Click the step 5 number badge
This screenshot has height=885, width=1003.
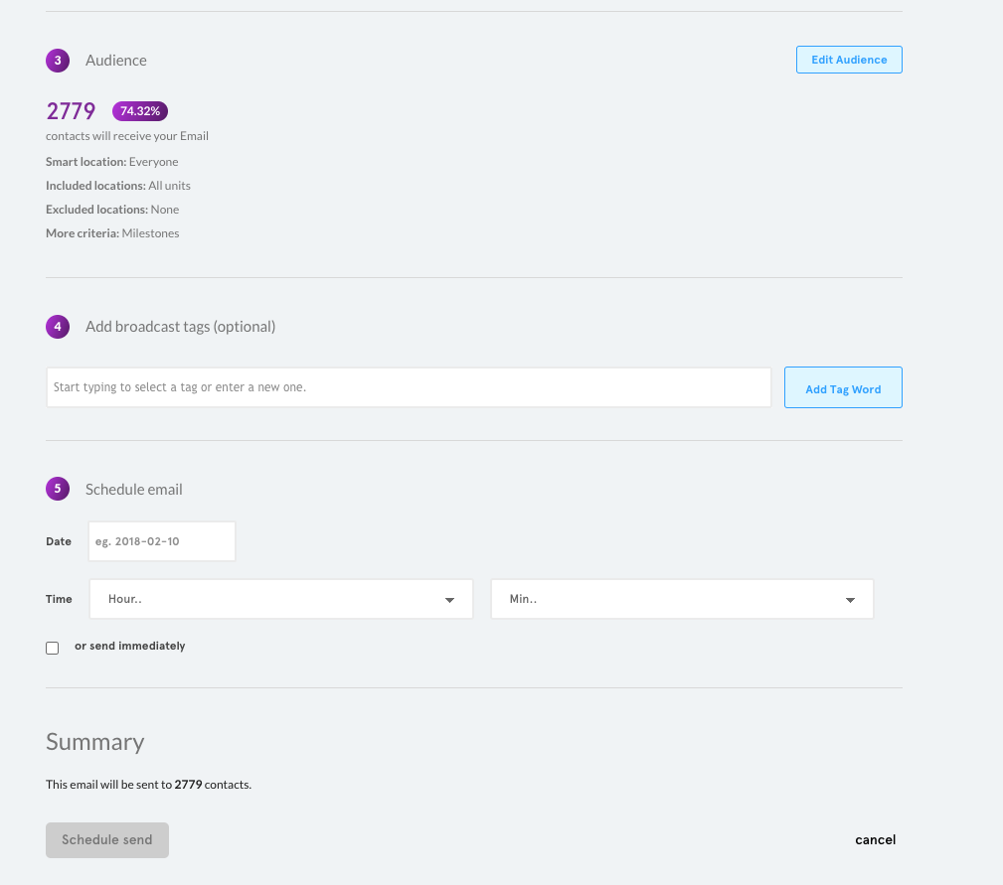click(x=58, y=489)
